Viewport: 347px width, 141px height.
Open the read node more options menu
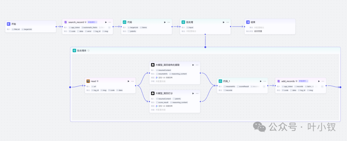point(133,81)
